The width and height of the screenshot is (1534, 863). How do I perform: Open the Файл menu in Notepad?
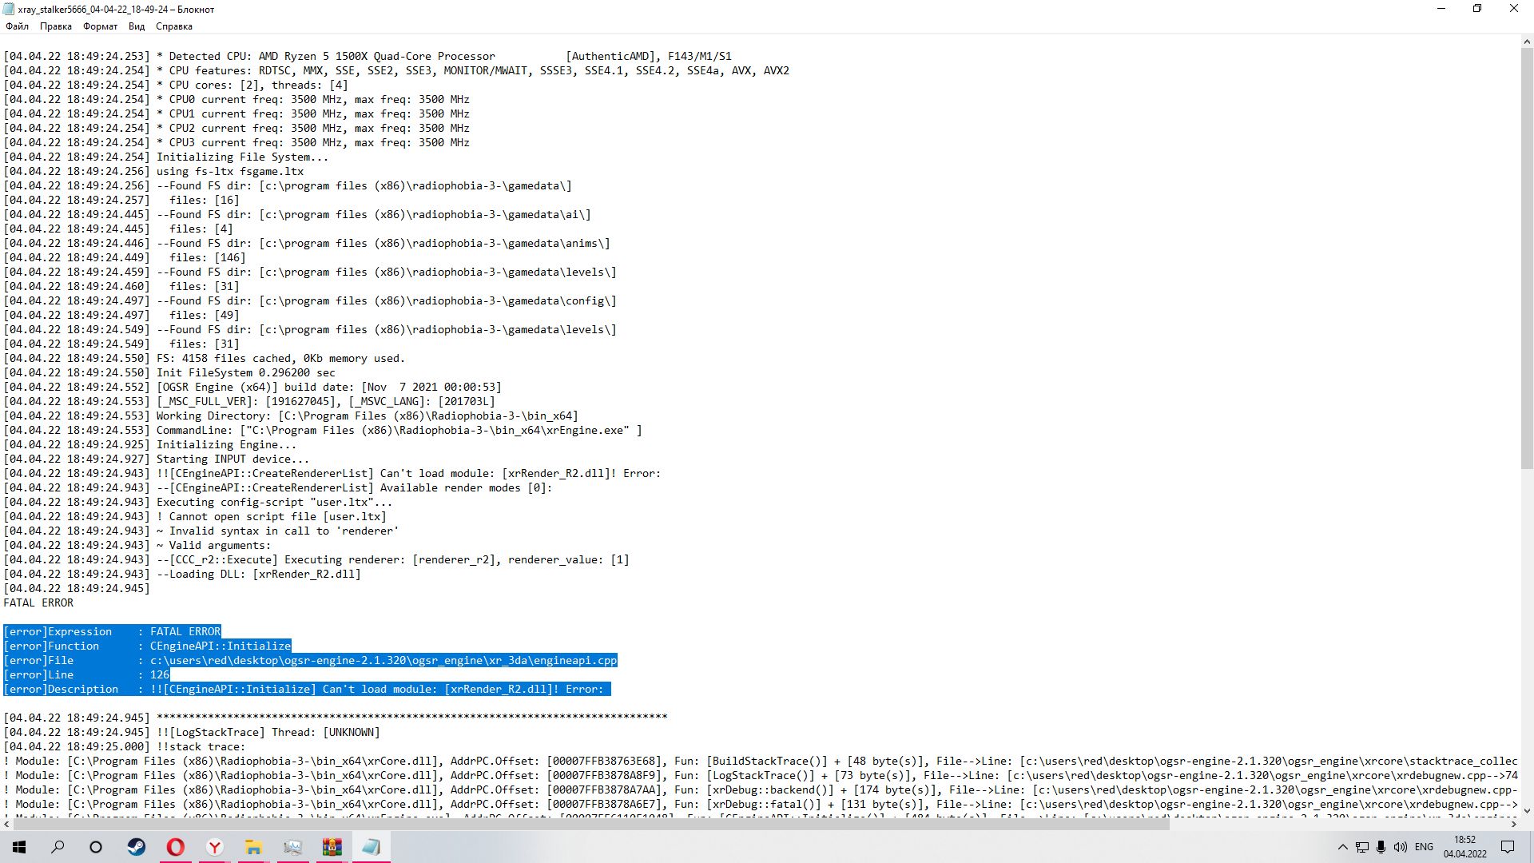coord(18,26)
